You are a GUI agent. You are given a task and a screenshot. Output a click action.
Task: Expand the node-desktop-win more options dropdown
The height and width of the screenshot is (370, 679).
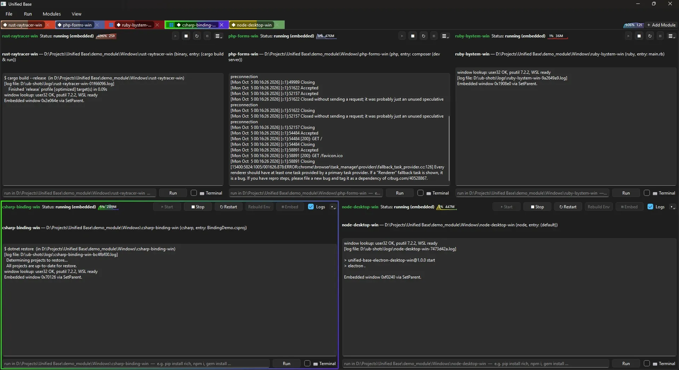673,207
